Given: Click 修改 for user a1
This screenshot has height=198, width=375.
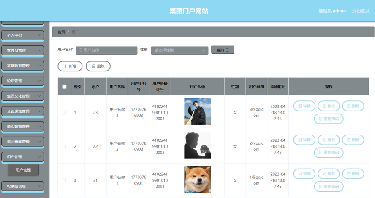Looking at the screenshot, I should [x=329, y=174].
